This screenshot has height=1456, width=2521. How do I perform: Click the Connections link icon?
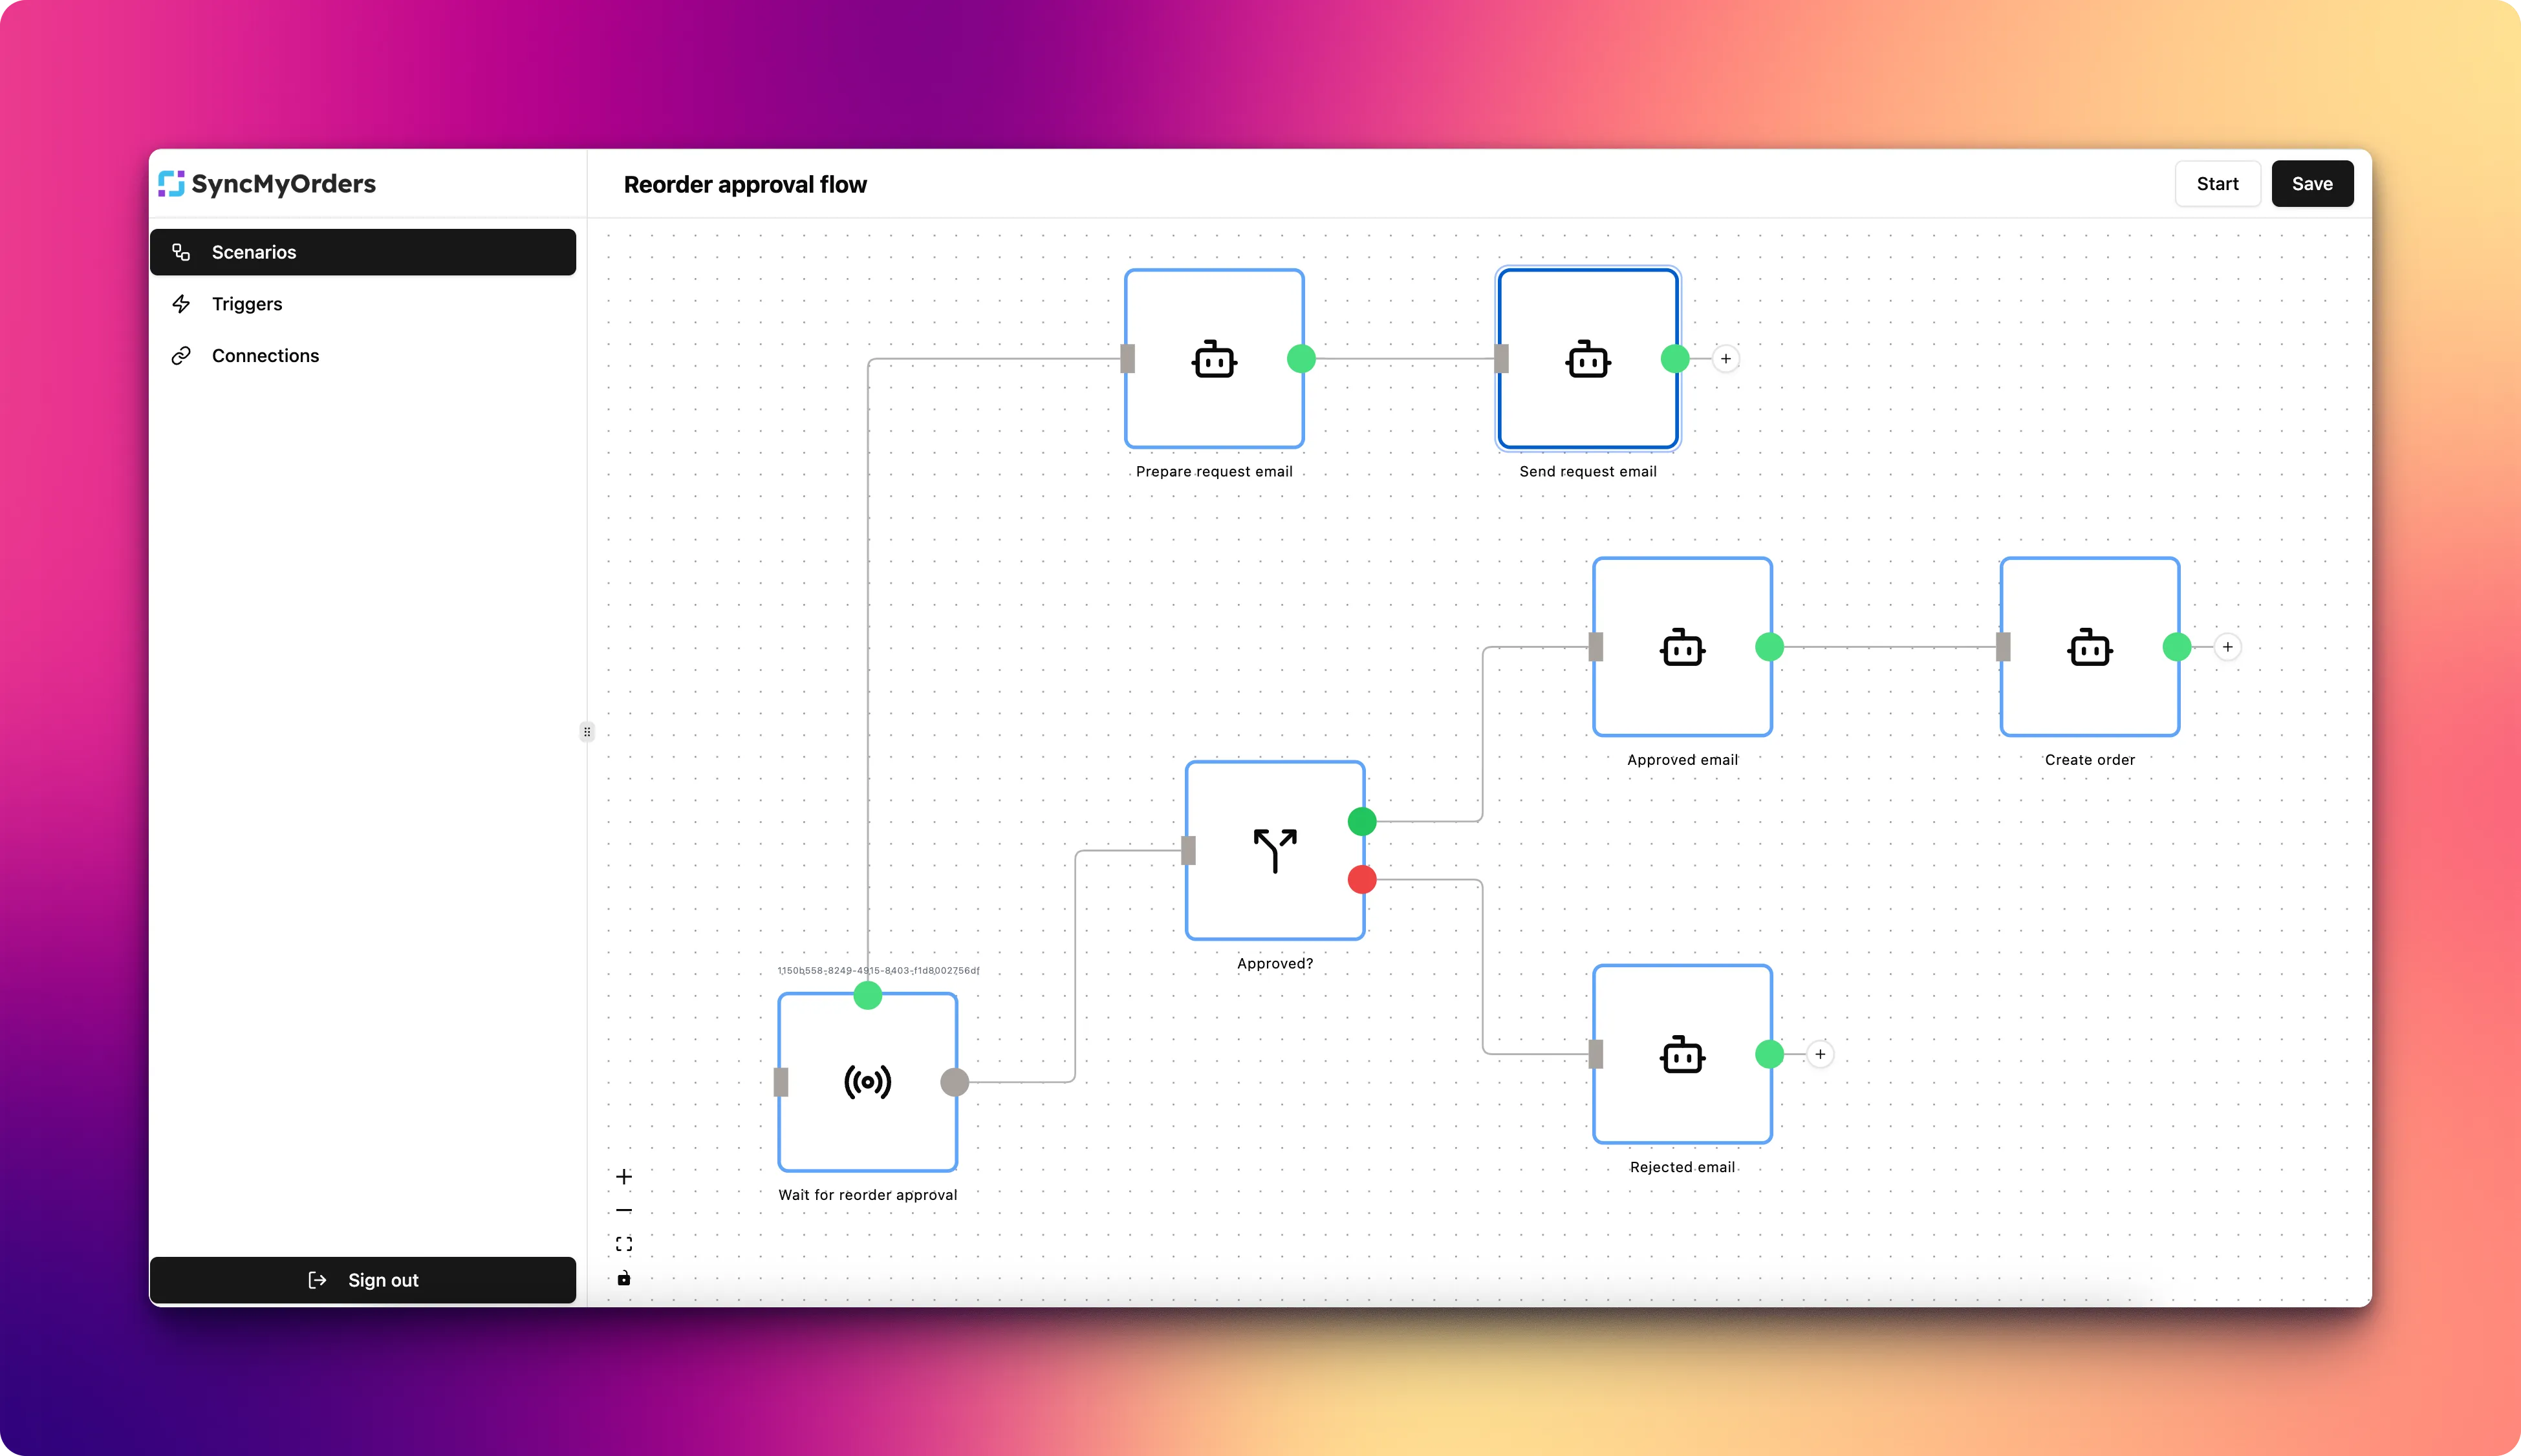pos(181,356)
